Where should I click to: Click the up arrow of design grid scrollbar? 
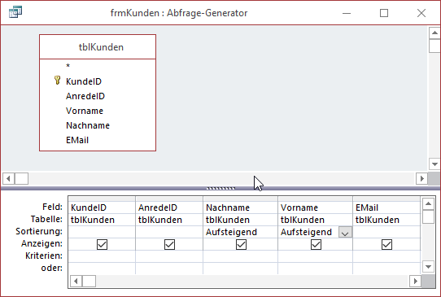(x=428, y=203)
